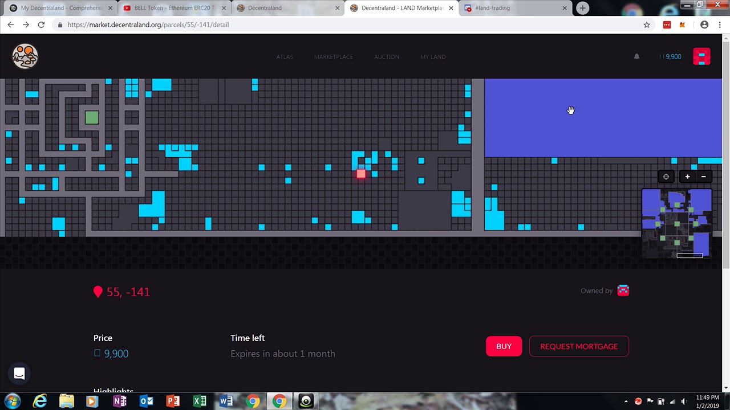Image resolution: width=730 pixels, height=410 pixels.
Task: Open the Chrome three-dot menu
Action: tap(720, 24)
